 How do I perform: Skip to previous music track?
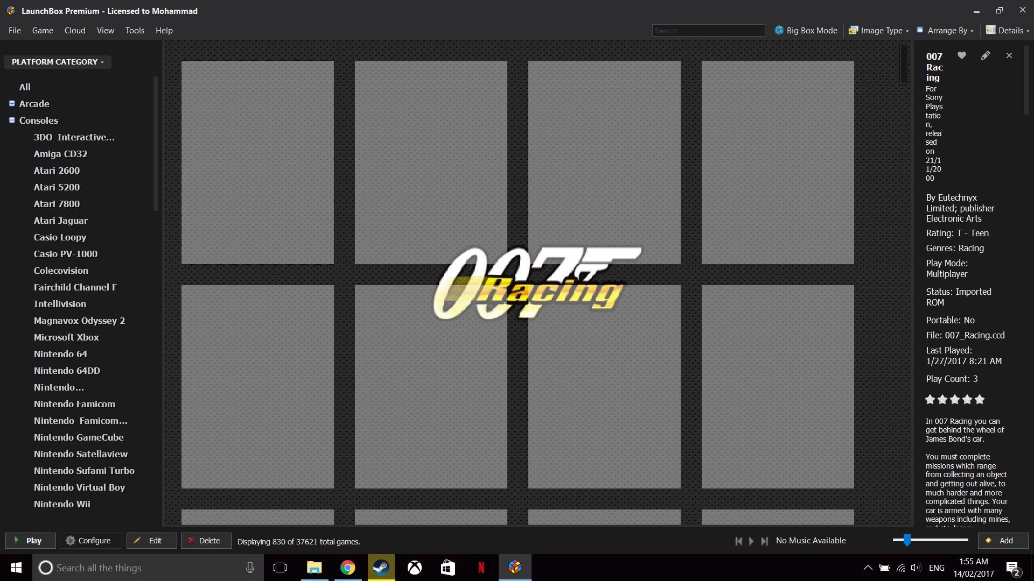point(739,541)
